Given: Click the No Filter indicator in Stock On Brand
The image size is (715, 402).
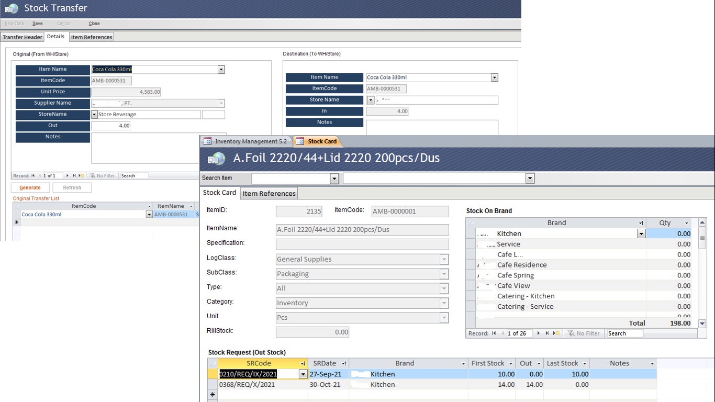Looking at the screenshot, I should [x=584, y=333].
